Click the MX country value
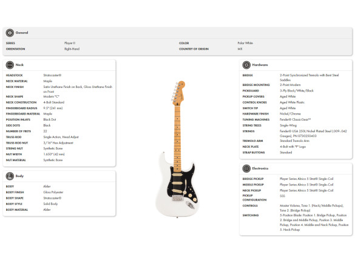Viewport: 358px width, 263px height. 240,49
